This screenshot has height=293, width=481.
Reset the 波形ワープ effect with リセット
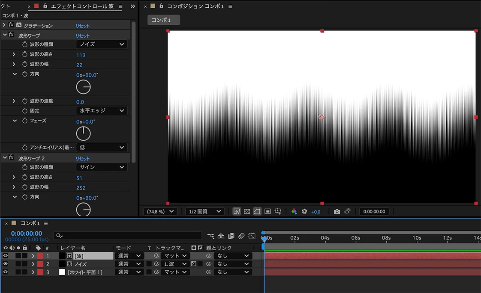(x=82, y=36)
